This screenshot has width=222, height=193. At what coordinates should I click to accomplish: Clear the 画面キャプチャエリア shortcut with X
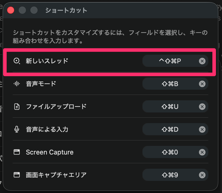[202, 175]
